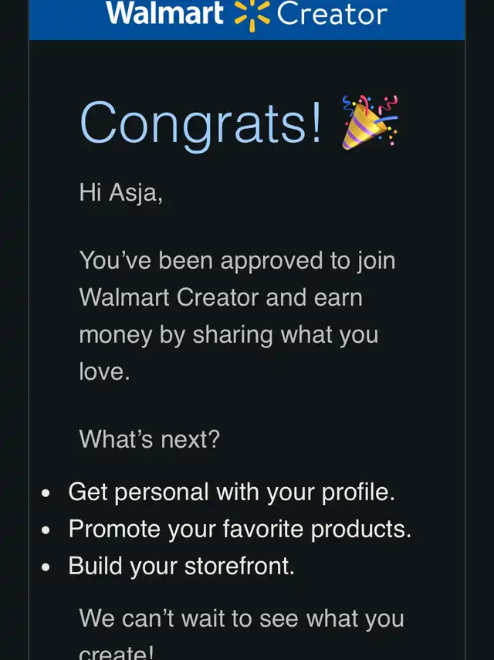
Task: Click 'You've been approved to join' line
Action: 237,261
